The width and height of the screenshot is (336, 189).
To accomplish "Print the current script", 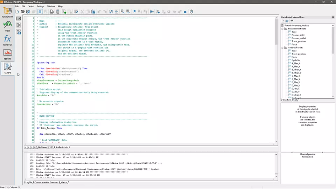I will (x=51, y=12).
